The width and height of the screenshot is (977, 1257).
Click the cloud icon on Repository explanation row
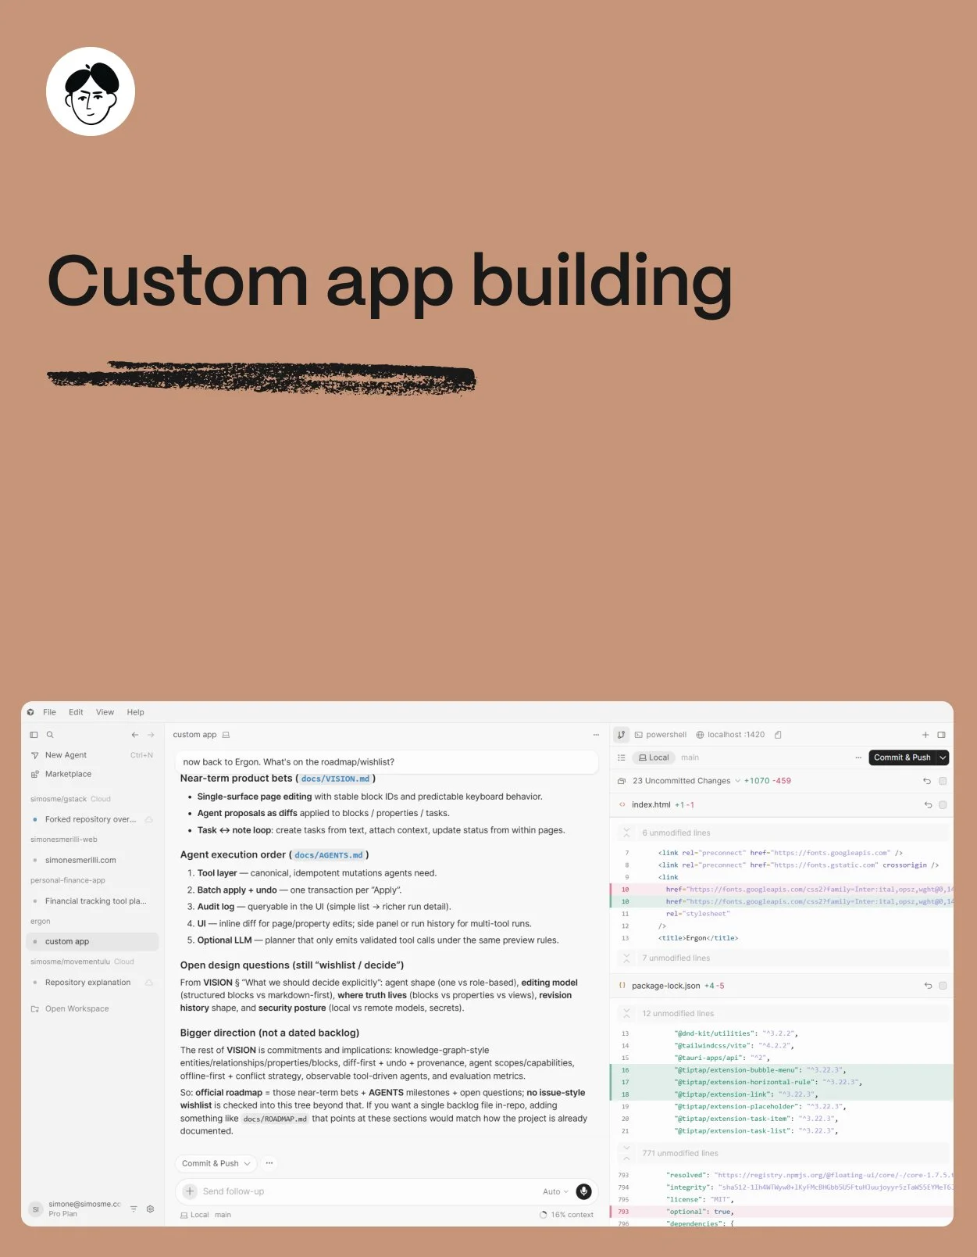[148, 983]
